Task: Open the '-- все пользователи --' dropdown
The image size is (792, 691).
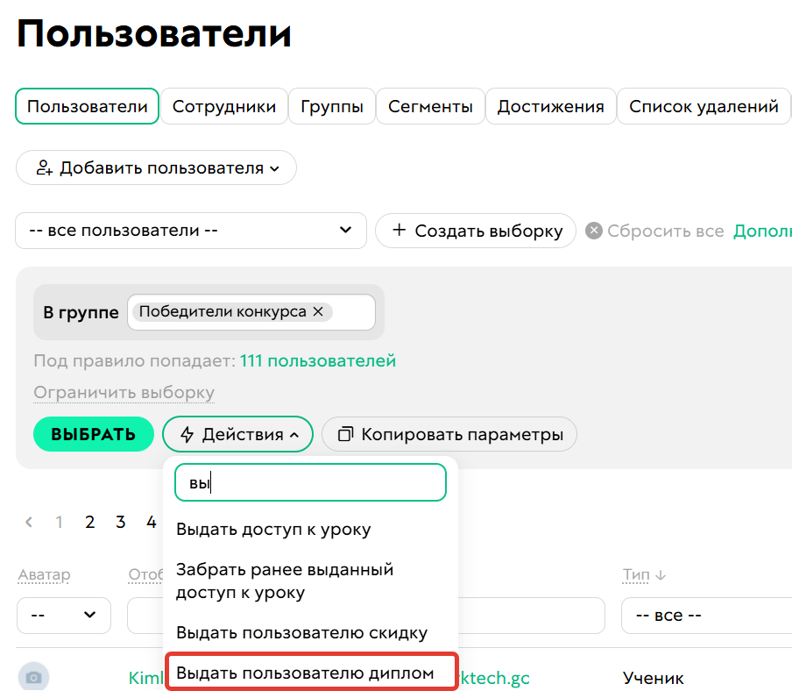Action: click(x=191, y=231)
